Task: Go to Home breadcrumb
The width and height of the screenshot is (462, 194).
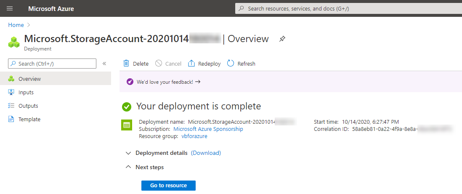Action: pos(16,25)
